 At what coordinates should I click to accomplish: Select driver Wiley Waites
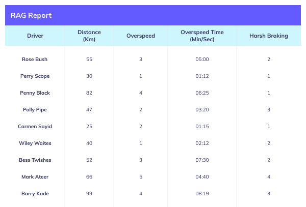coord(35,143)
